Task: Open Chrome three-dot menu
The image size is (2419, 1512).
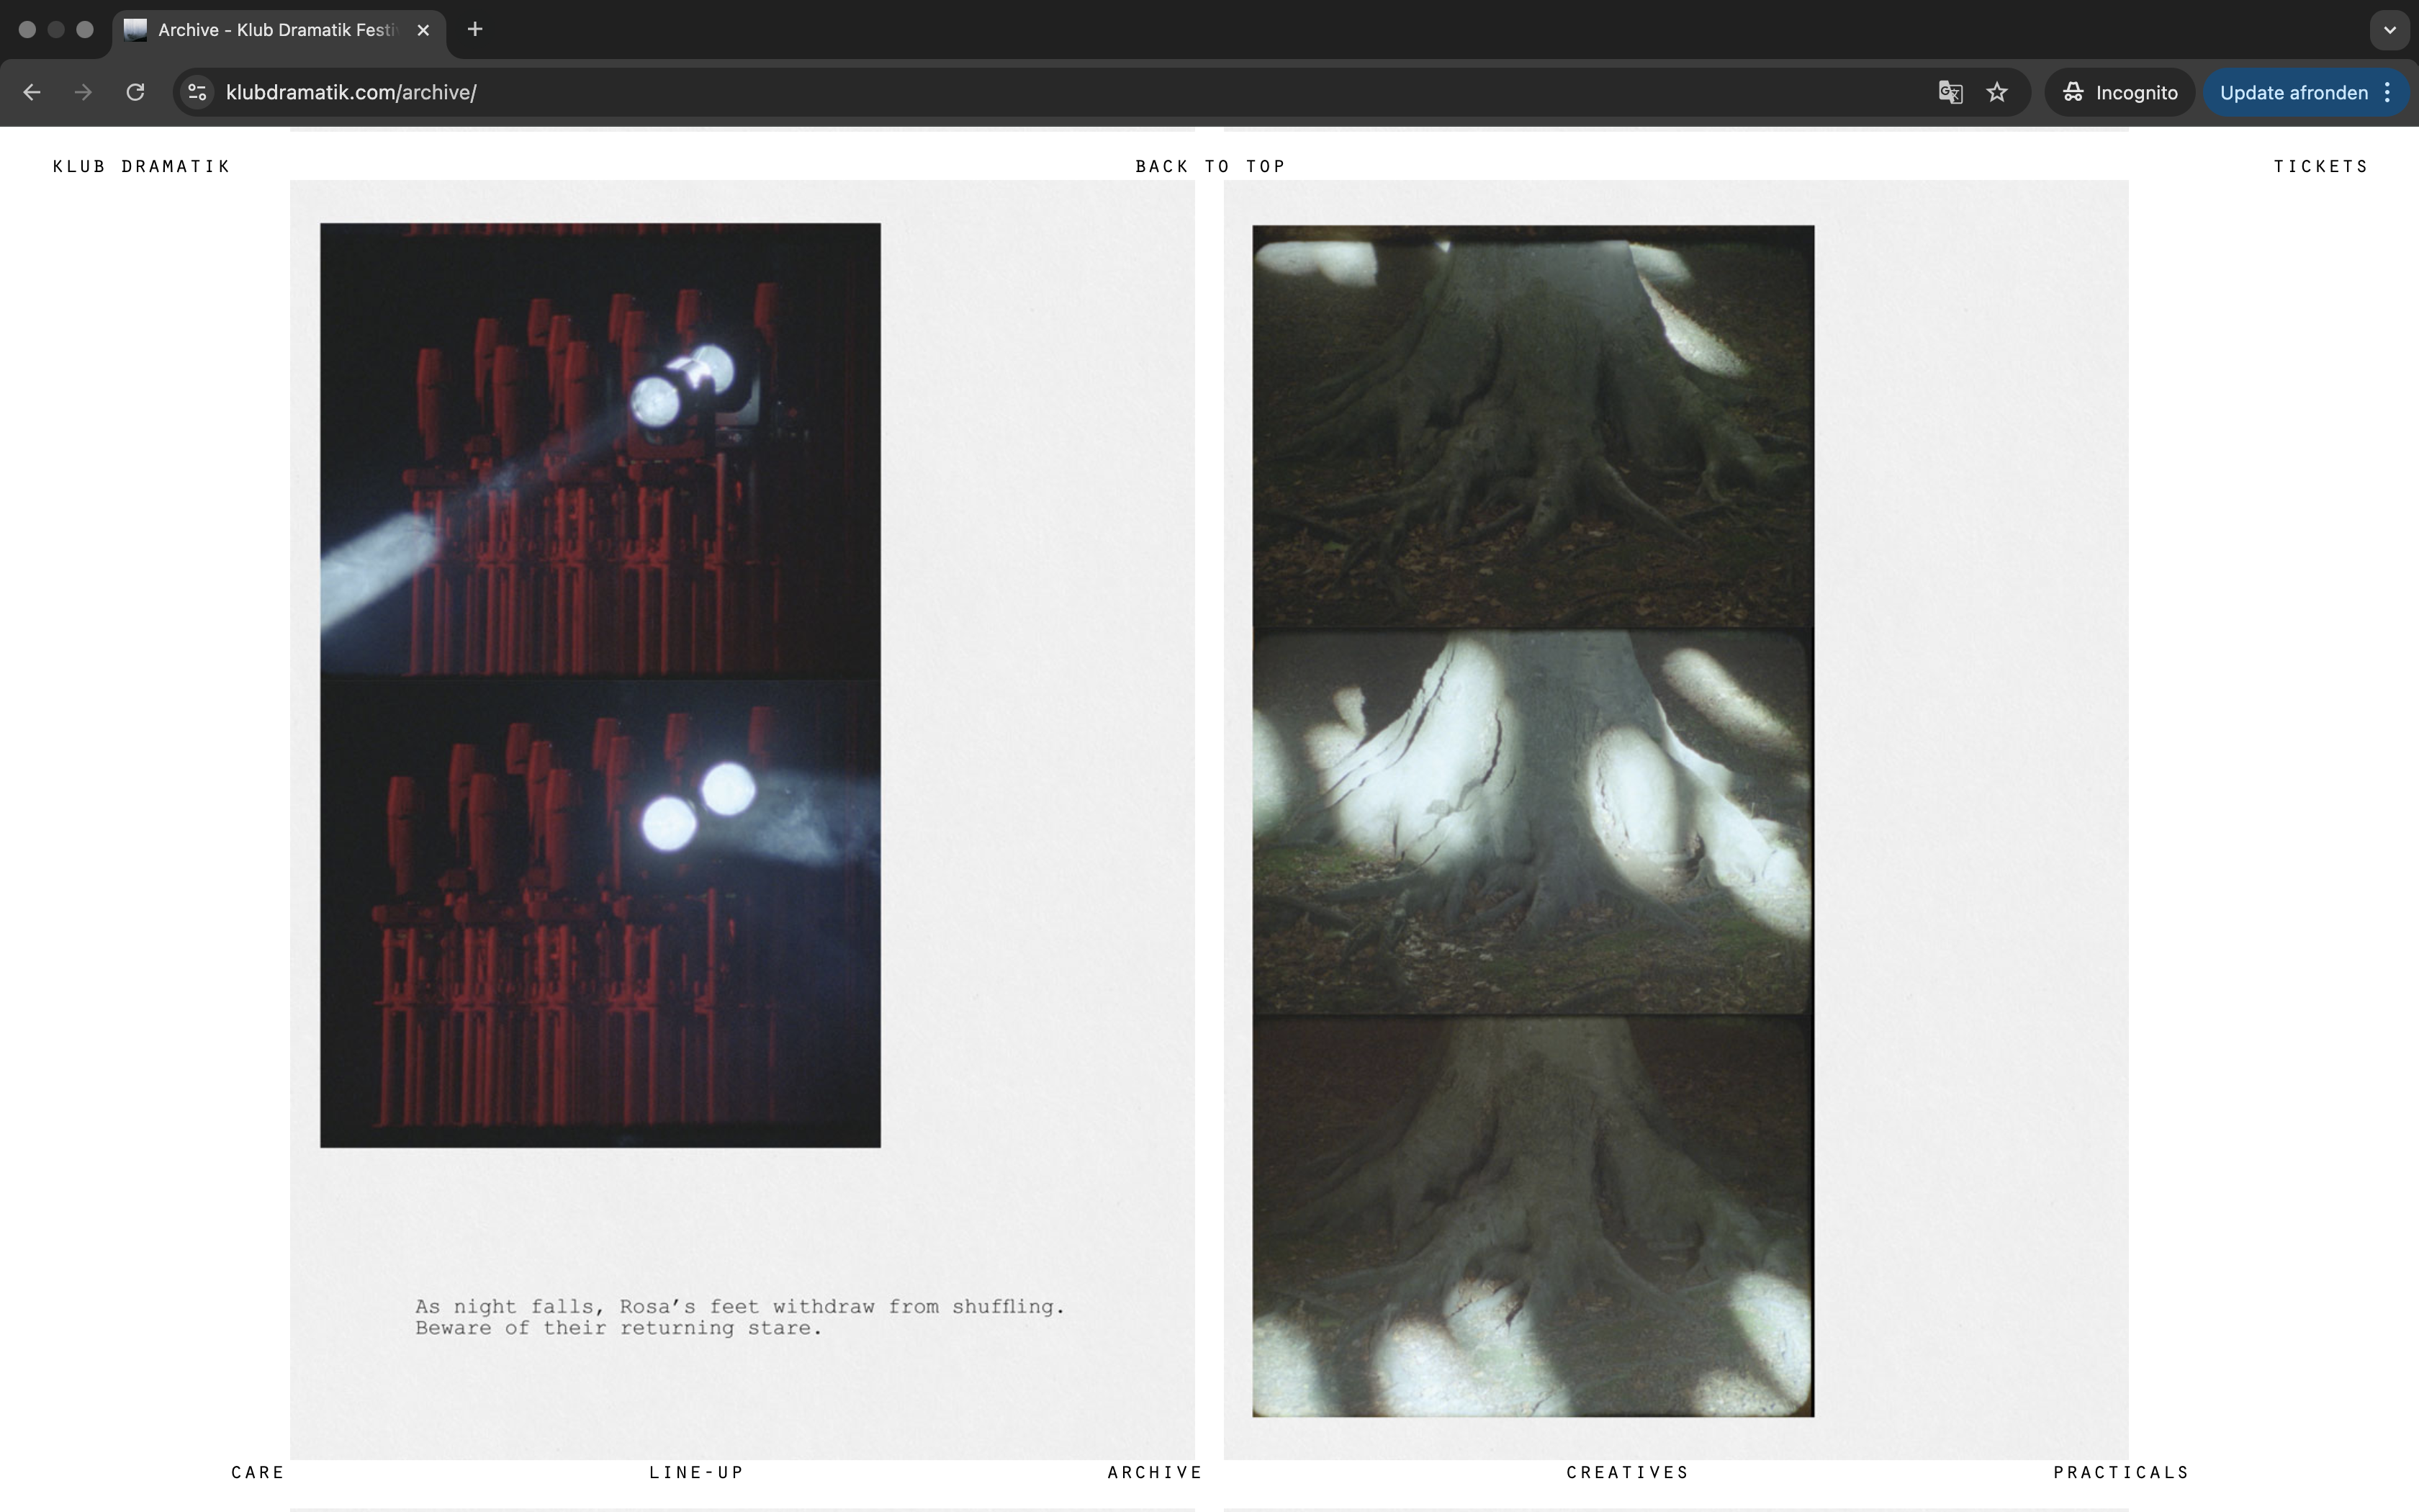Action: 2388,92
